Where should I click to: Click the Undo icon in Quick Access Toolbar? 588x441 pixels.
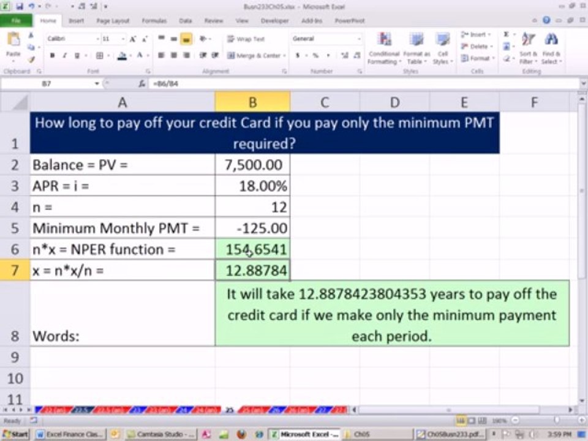[x=32, y=6]
